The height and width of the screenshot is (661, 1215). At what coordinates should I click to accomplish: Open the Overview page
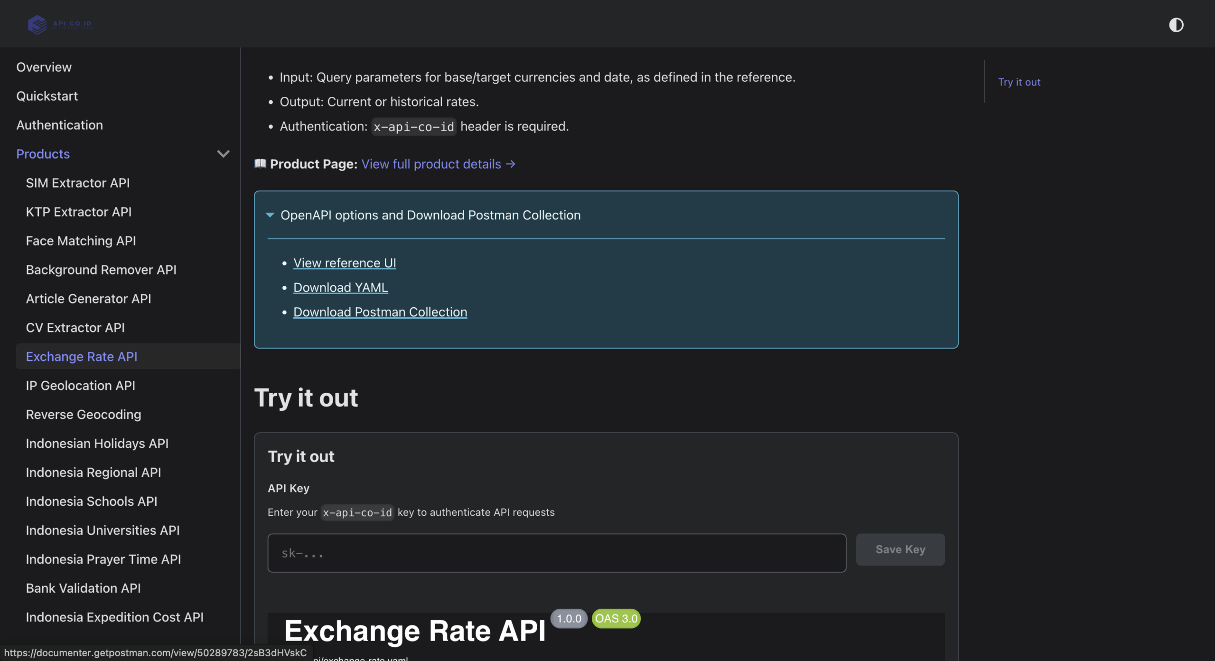[44, 66]
